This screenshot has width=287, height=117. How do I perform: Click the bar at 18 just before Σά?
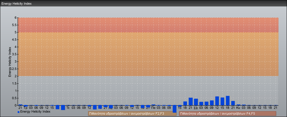coord(185,103)
